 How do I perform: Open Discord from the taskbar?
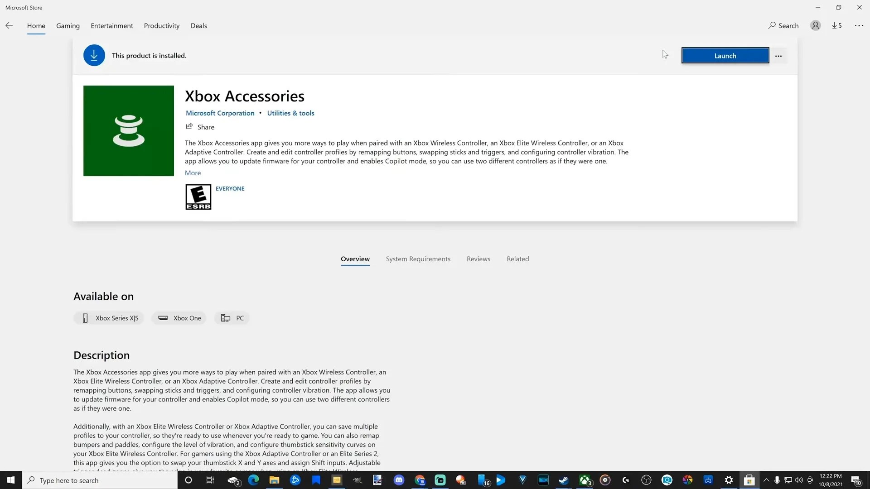[x=399, y=480]
